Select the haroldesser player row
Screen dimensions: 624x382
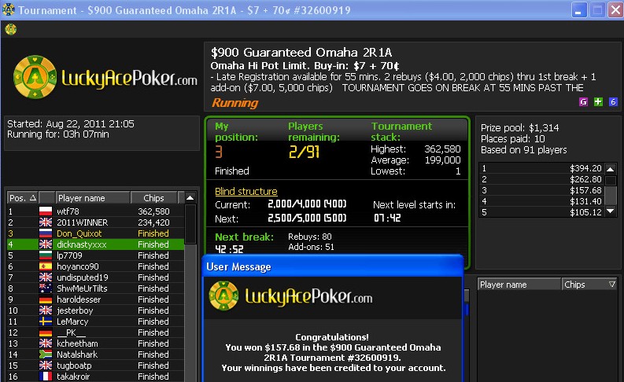coord(95,299)
